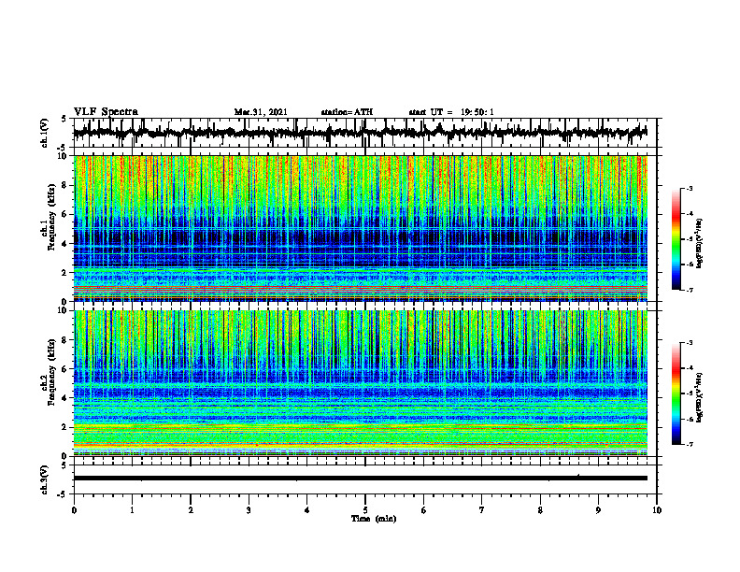
Task: Click the ch.1 colorbar "log(PSD)" unit label
Action: pyautogui.click(x=700, y=244)
